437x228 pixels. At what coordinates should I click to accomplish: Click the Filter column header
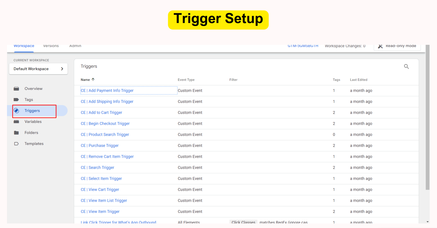pyautogui.click(x=233, y=80)
